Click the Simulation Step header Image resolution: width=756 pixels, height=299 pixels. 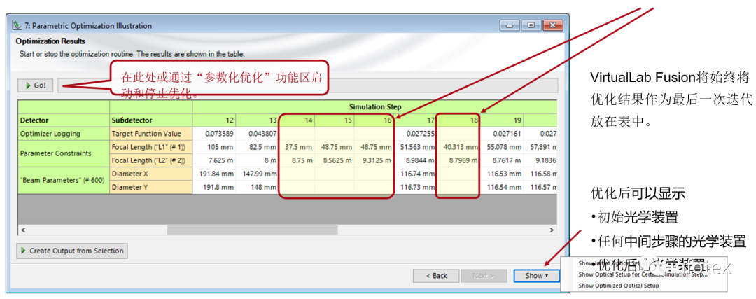tap(375, 106)
